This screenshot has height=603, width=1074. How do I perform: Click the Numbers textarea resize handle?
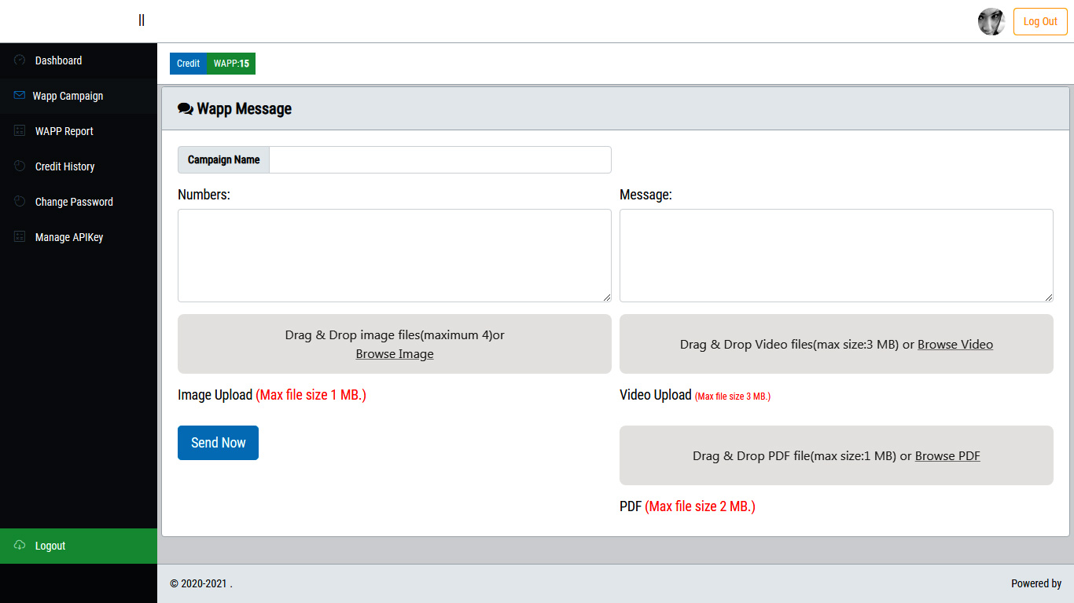click(607, 298)
